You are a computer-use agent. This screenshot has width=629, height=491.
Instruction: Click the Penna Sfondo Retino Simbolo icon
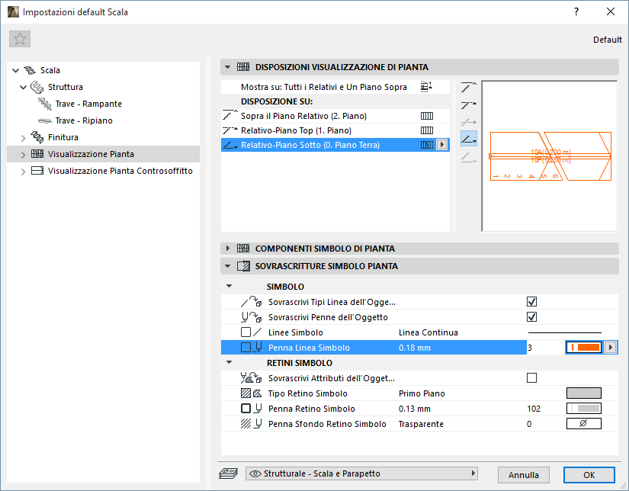click(251, 424)
